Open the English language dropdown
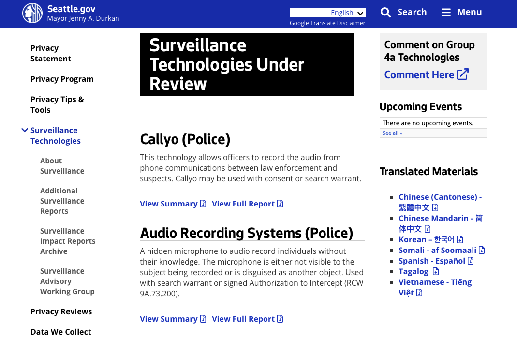517x339 pixels. point(327,13)
